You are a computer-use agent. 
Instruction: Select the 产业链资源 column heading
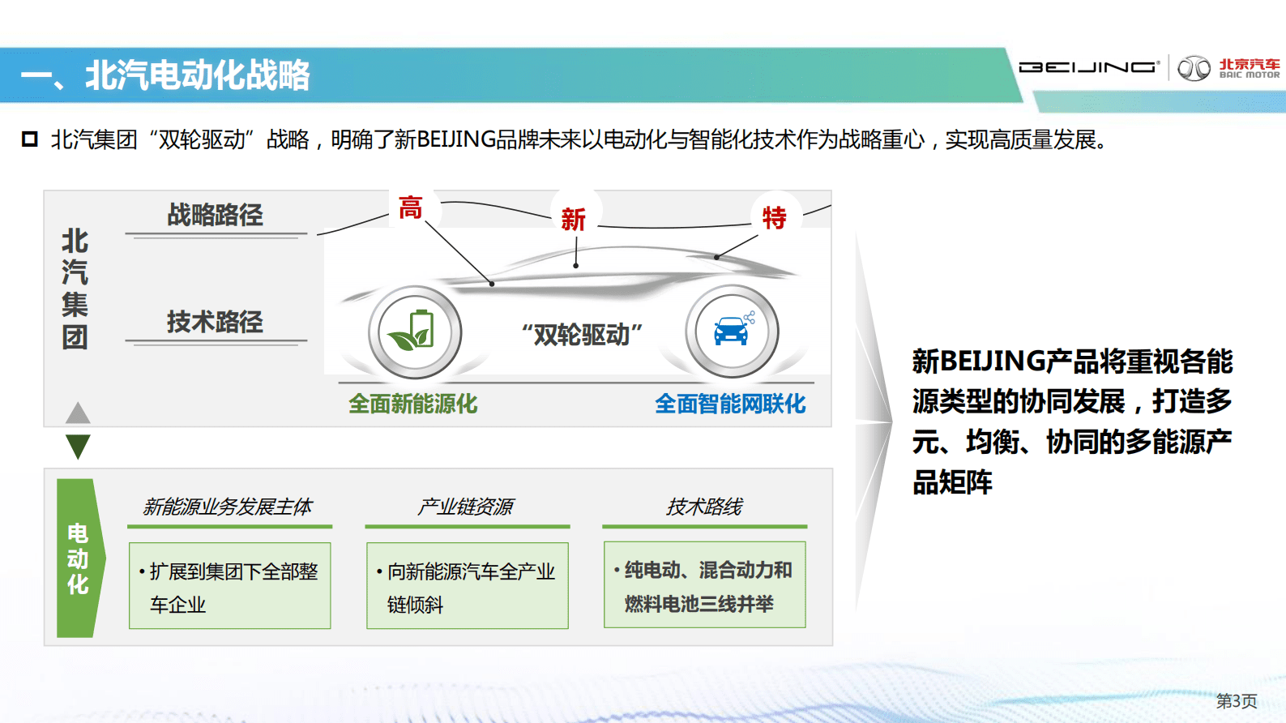click(465, 507)
